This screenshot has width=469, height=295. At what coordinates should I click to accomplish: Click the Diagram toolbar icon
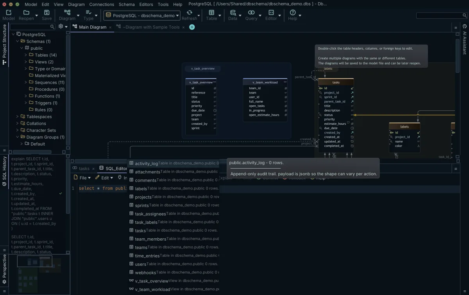(67, 13)
